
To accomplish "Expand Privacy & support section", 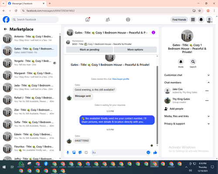I will 187,124.
